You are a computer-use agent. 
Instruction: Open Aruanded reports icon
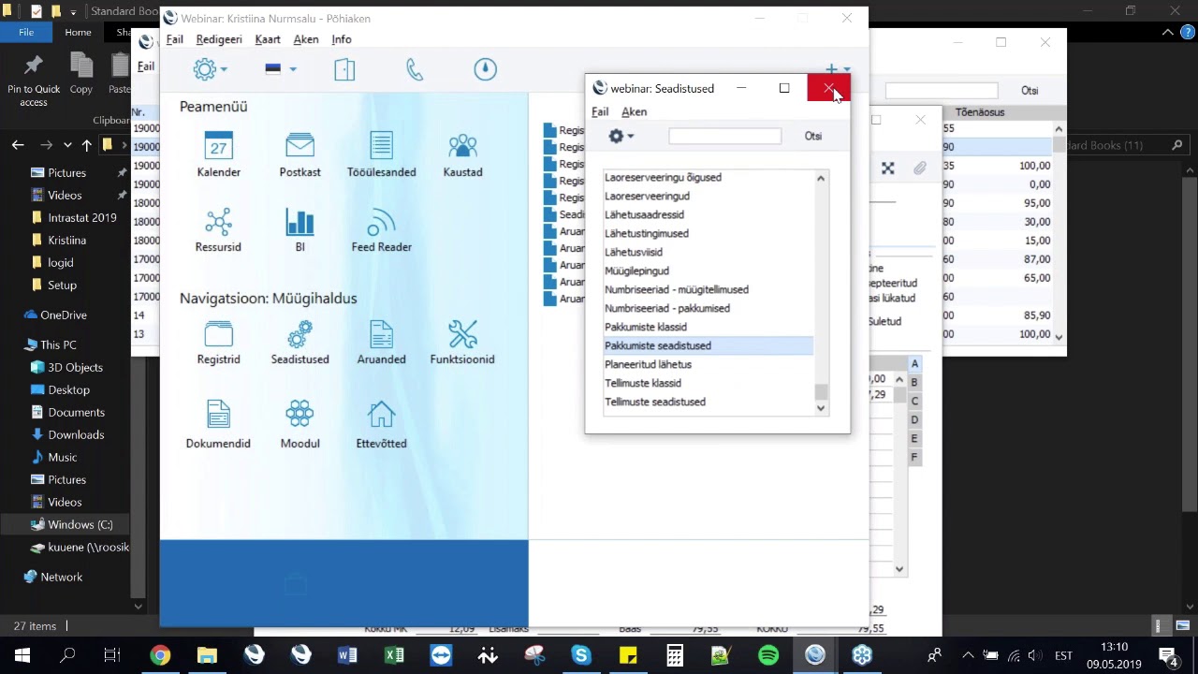coord(381,342)
